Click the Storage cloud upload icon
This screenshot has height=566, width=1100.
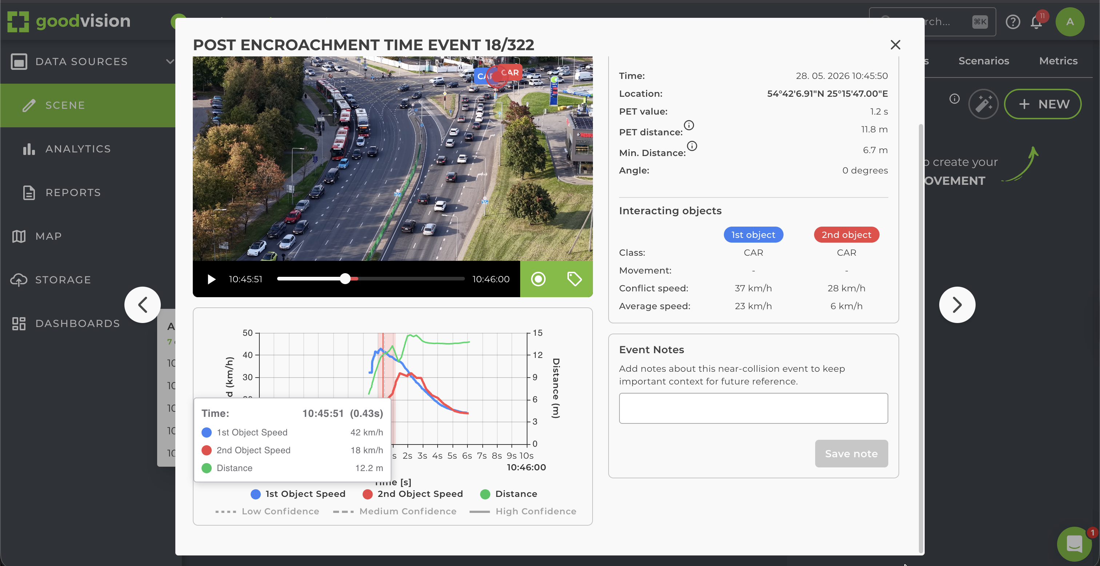tap(19, 280)
